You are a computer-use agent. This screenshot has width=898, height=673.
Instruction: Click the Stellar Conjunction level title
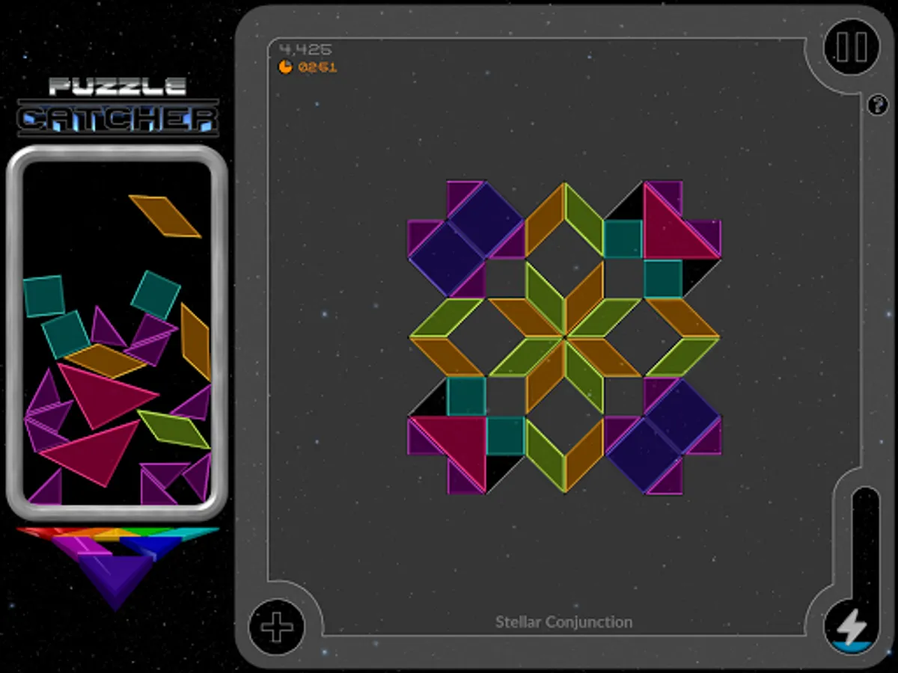563,622
